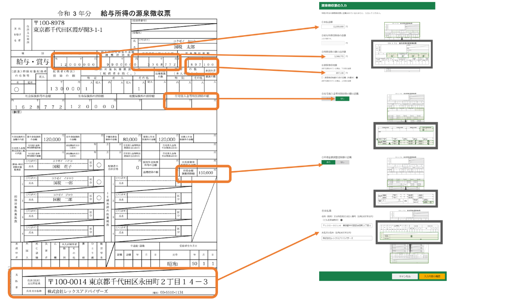This screenshot has width=531, height=299.
Task: Click the 源泉徴収票の入力 green header
Action: point(377,6)
